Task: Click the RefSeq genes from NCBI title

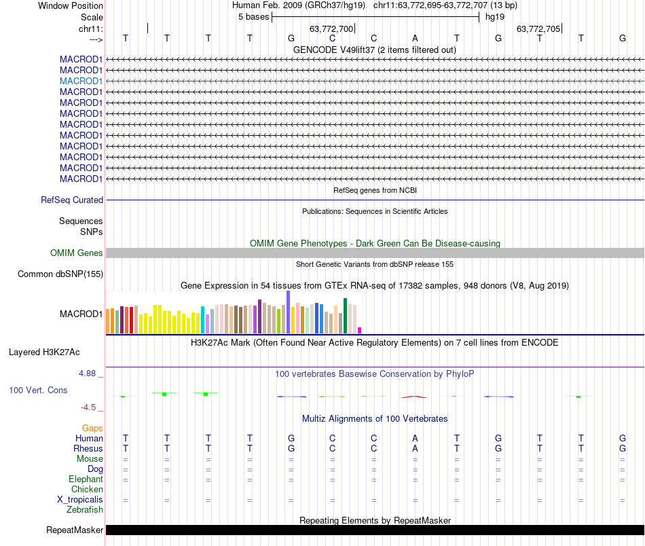Action: pos(375,190)
